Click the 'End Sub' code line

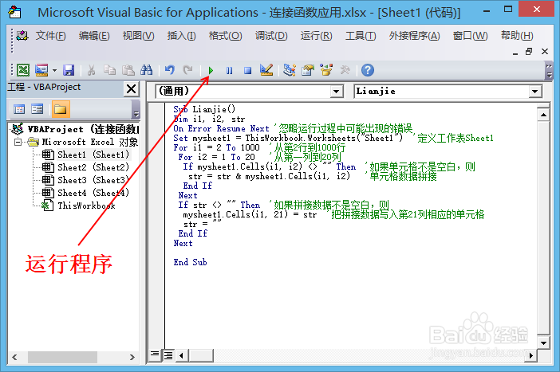point(190,262)
